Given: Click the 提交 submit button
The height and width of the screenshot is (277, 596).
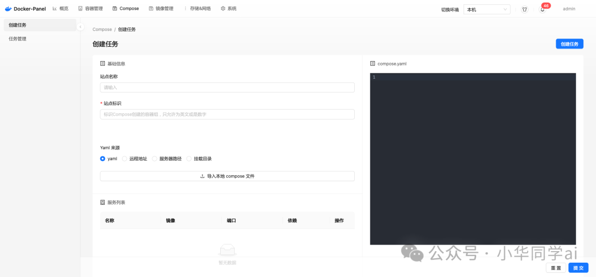Looking at the screenshot, I should pos(578,268).
